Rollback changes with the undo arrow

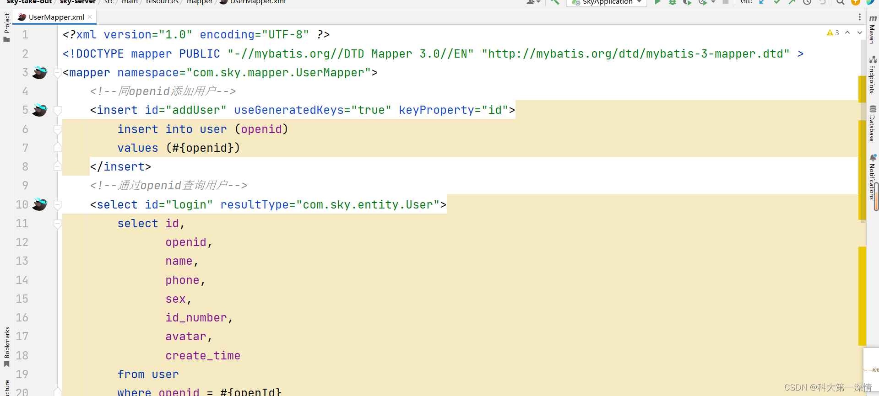[x=823, y=2]
